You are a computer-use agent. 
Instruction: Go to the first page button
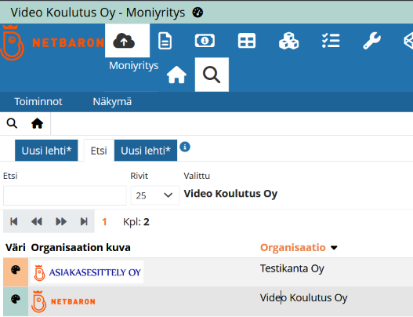click(13, 221)
